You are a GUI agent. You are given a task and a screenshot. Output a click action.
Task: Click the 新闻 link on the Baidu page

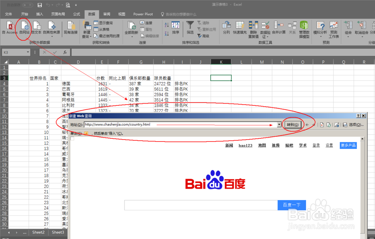point(229,145)
